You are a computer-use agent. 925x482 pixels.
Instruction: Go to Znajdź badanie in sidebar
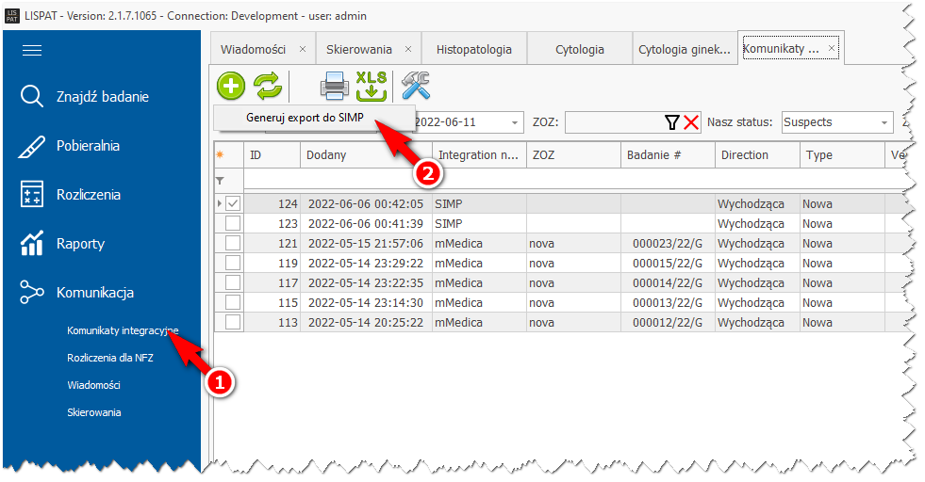[102, 96]
